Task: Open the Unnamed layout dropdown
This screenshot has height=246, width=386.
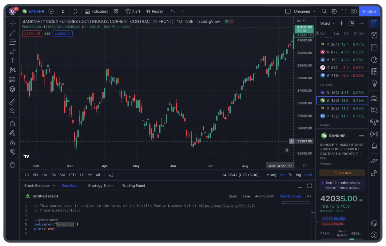Action: click(314, 11)
